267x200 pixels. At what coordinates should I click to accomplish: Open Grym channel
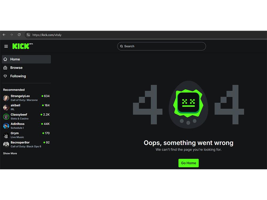coord(26,135)
